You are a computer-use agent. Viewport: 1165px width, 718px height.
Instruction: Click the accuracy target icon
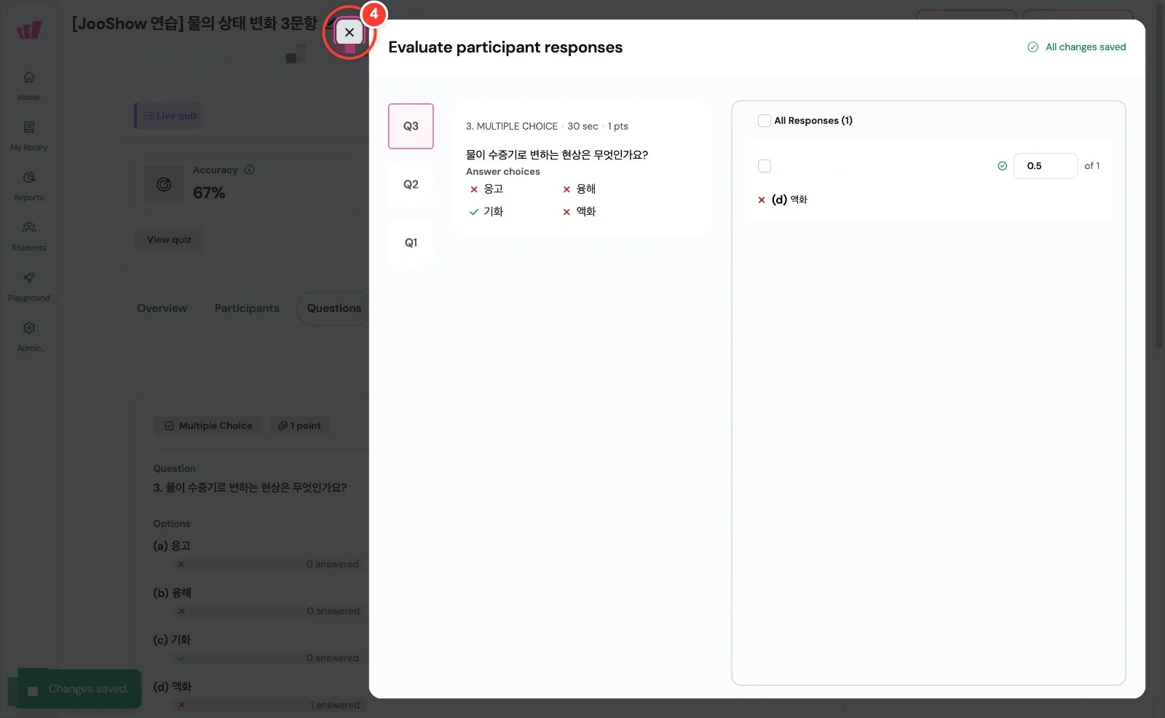pos(164,184)
